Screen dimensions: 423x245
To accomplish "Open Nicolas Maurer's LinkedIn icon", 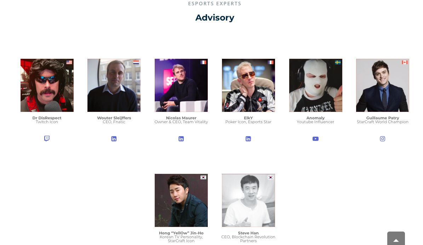I will (x=181, y=139).
